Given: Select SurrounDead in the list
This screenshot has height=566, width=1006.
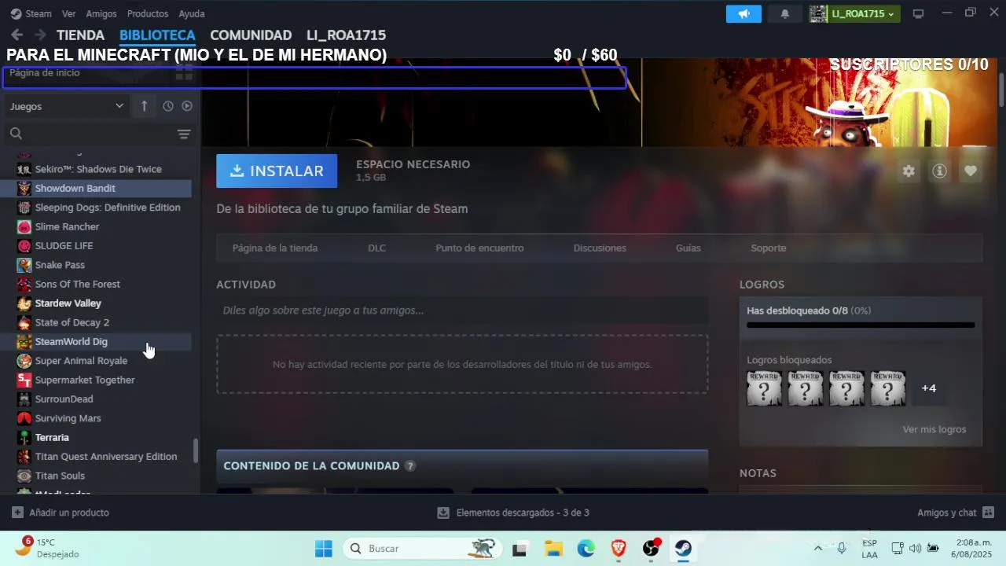Looking at the screenshot, I should tap(64, 399).
